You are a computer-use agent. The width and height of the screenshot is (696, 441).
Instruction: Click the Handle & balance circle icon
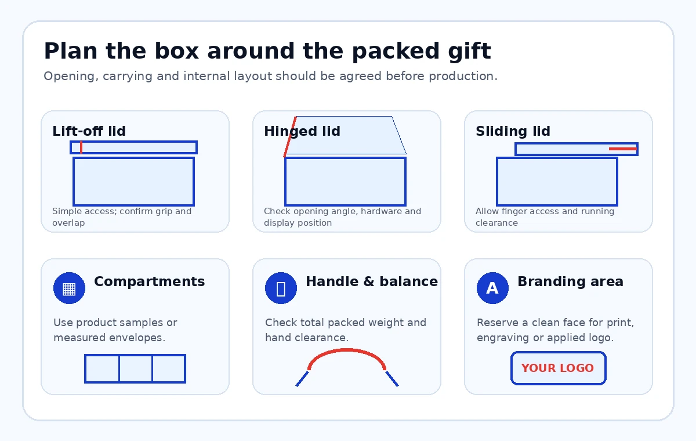[281, 288]
